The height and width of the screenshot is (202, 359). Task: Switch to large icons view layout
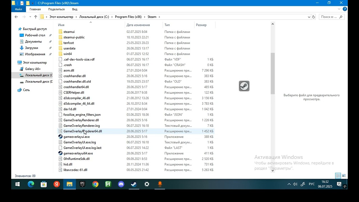[344, 176]
